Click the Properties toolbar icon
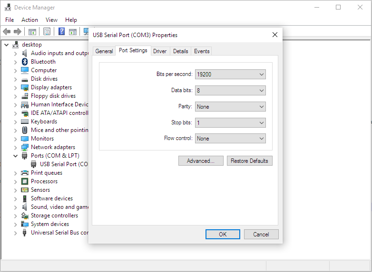This screenshot has width=372, height=272. click(x=47, y=31)
